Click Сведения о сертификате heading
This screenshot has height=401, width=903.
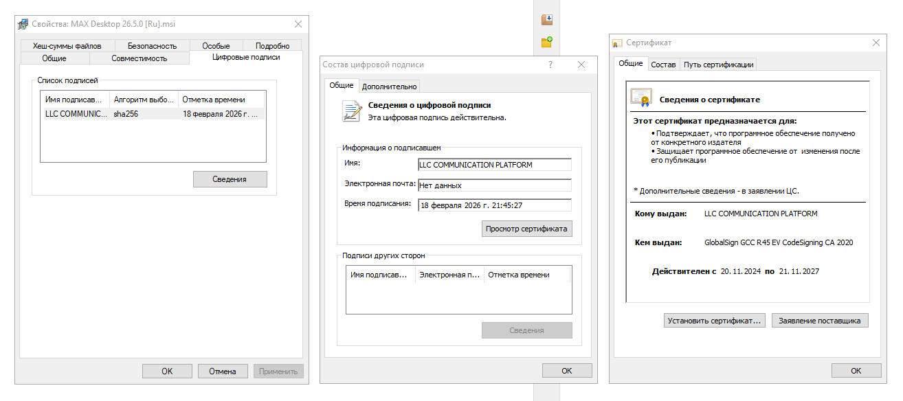(x=710, y=100)
